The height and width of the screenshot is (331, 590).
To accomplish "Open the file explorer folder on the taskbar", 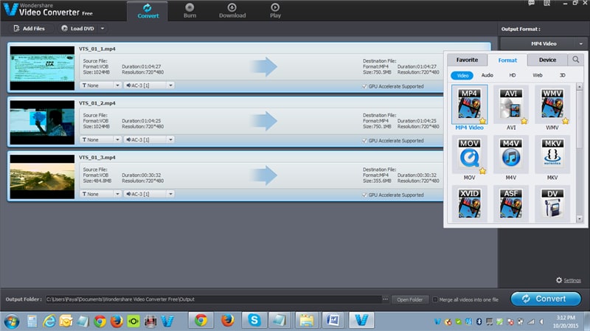I will (307, 321).
